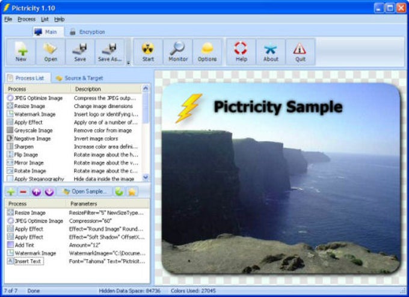
Task: Select the Add Tint row
Action: coord(77,245)
